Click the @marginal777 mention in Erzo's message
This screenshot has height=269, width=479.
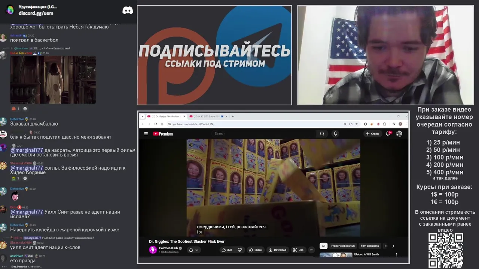27,212
